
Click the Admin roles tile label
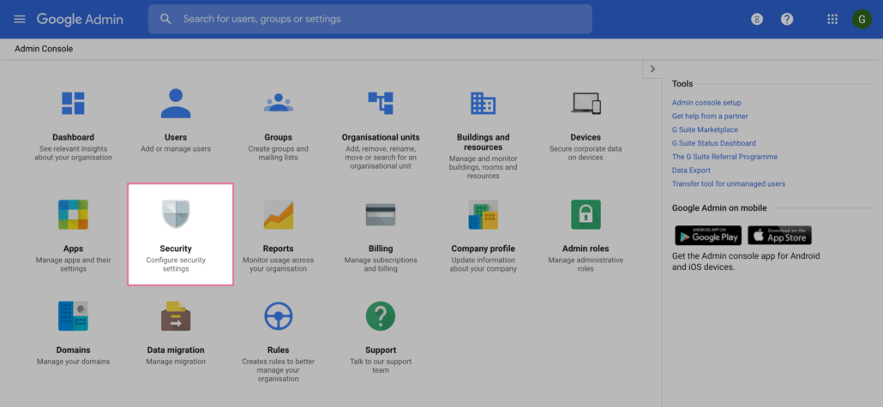click(586, 248)
